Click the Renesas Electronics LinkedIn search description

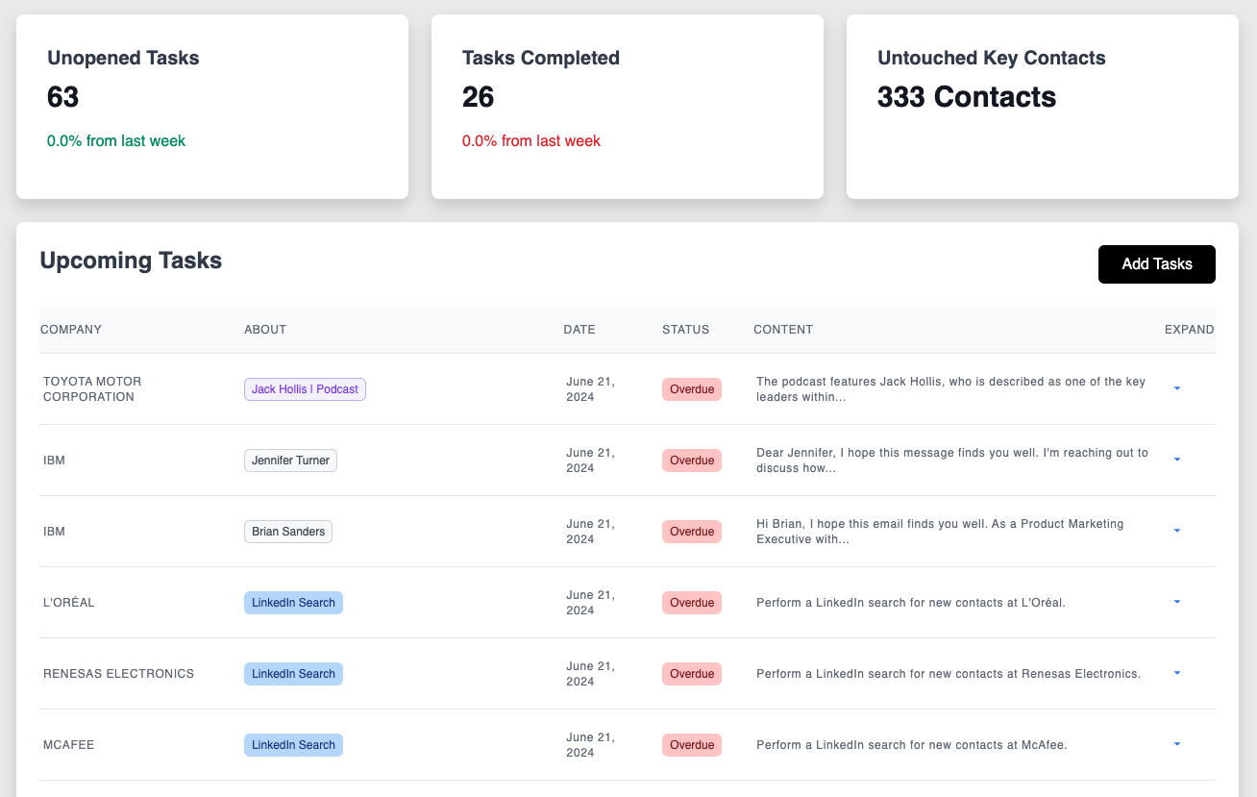(x=949, y=674)
